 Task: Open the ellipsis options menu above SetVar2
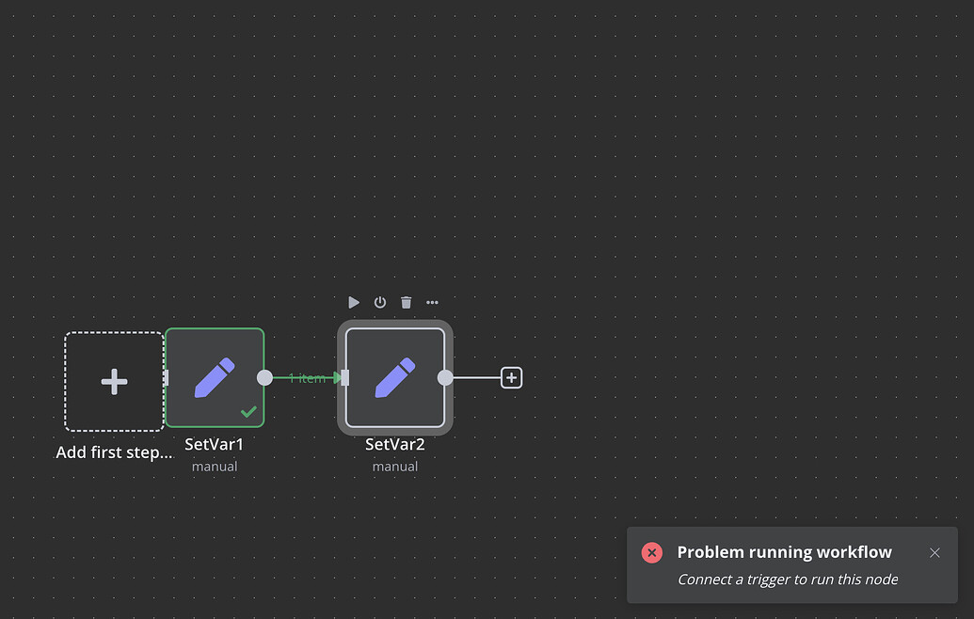coord(432,302)
